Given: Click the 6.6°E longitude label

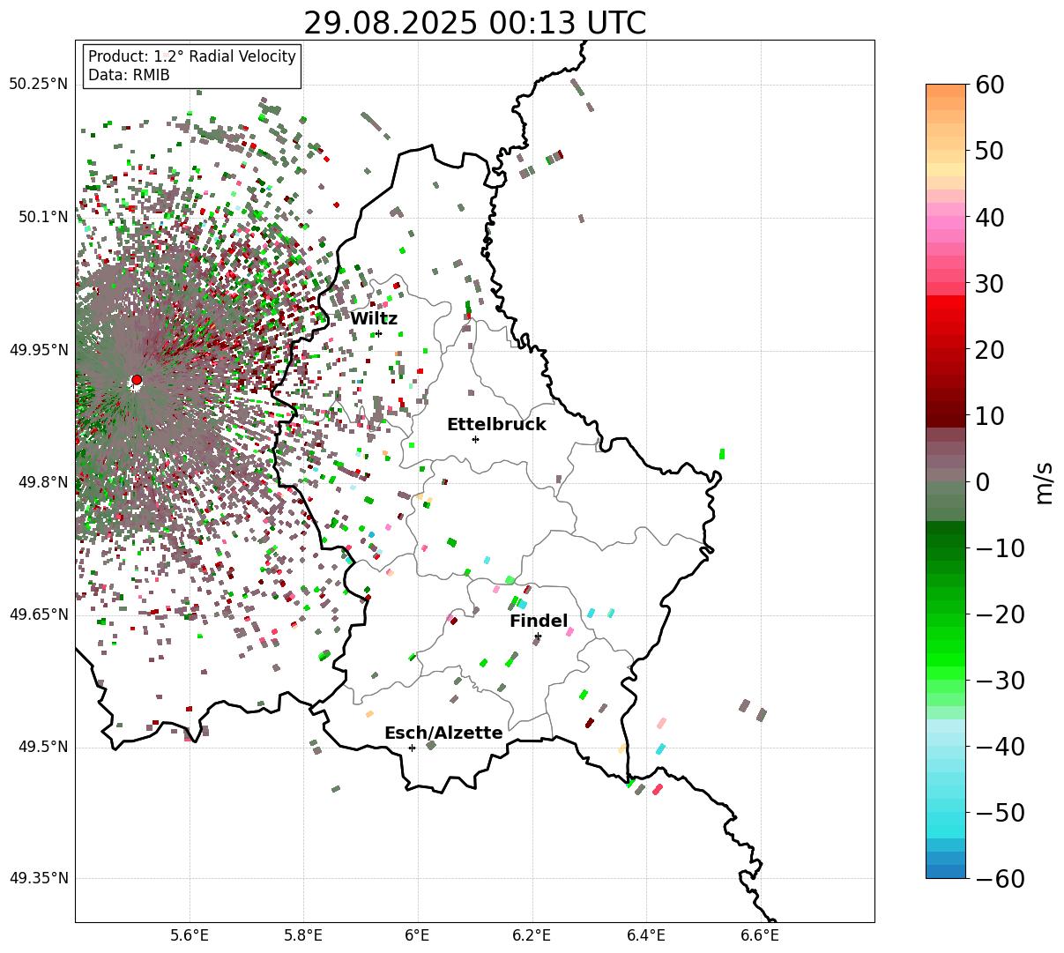Looking at the screenshot, I should pos(760,935).
